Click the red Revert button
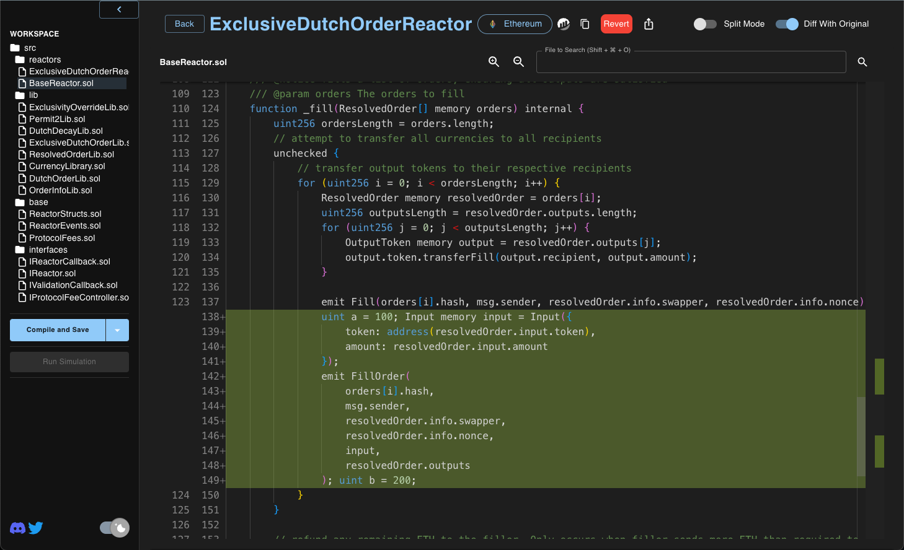This screenshot has height=550, width=904. coord(616,24)
